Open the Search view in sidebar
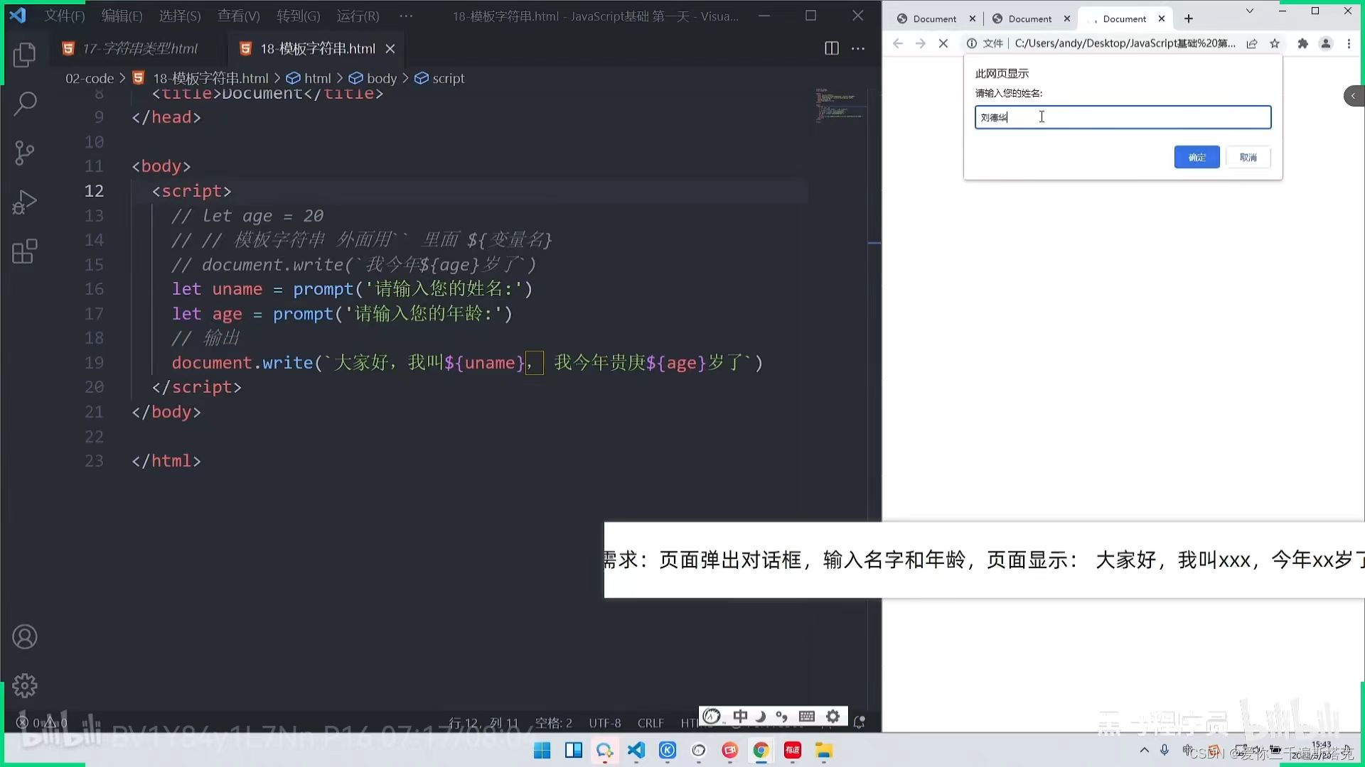The height and width of the screenshot is (767, 1365). coord(24,104)
